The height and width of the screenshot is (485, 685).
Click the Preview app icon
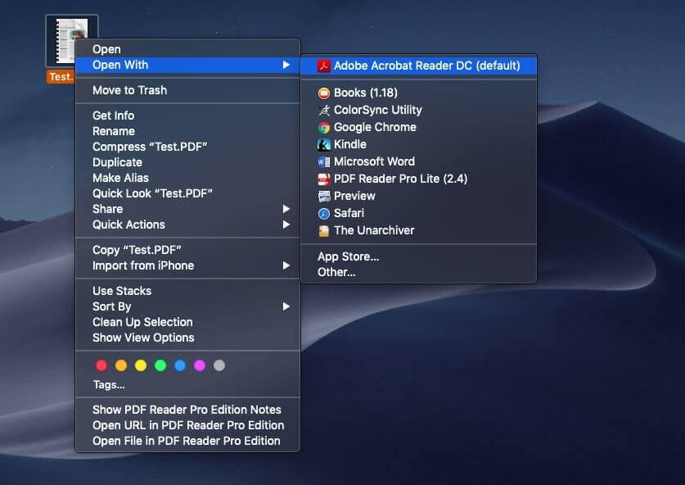coord(324,196)
